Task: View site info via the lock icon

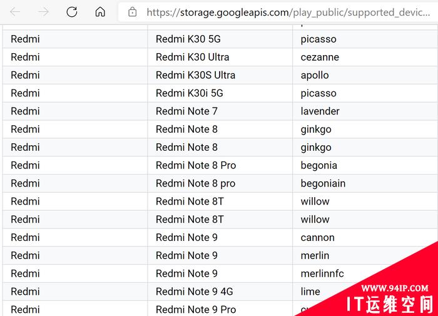Action: pyautogui.click(x=133, y=12)
